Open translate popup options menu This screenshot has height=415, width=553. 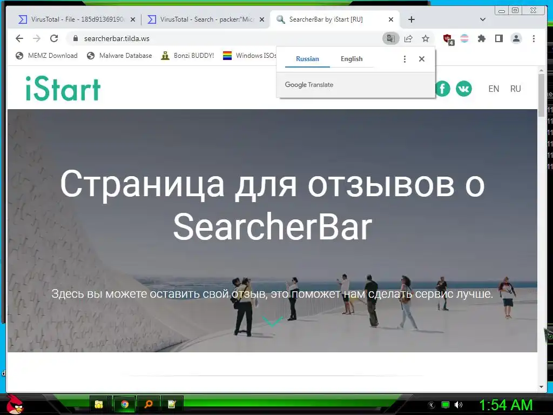(404, 59)
